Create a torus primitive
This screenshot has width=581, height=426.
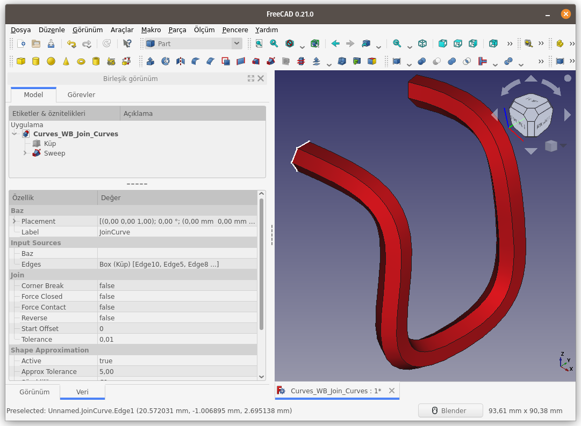tap(81, 61)
